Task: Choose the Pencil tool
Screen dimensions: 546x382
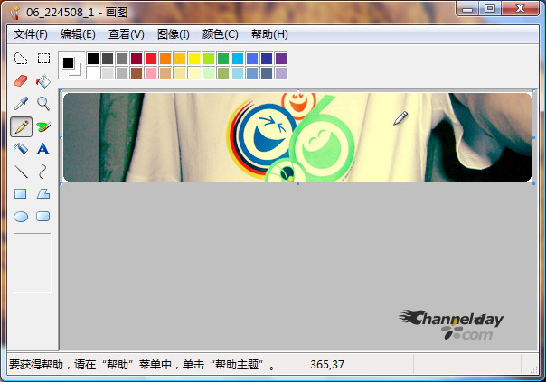Action: [21, 126]
